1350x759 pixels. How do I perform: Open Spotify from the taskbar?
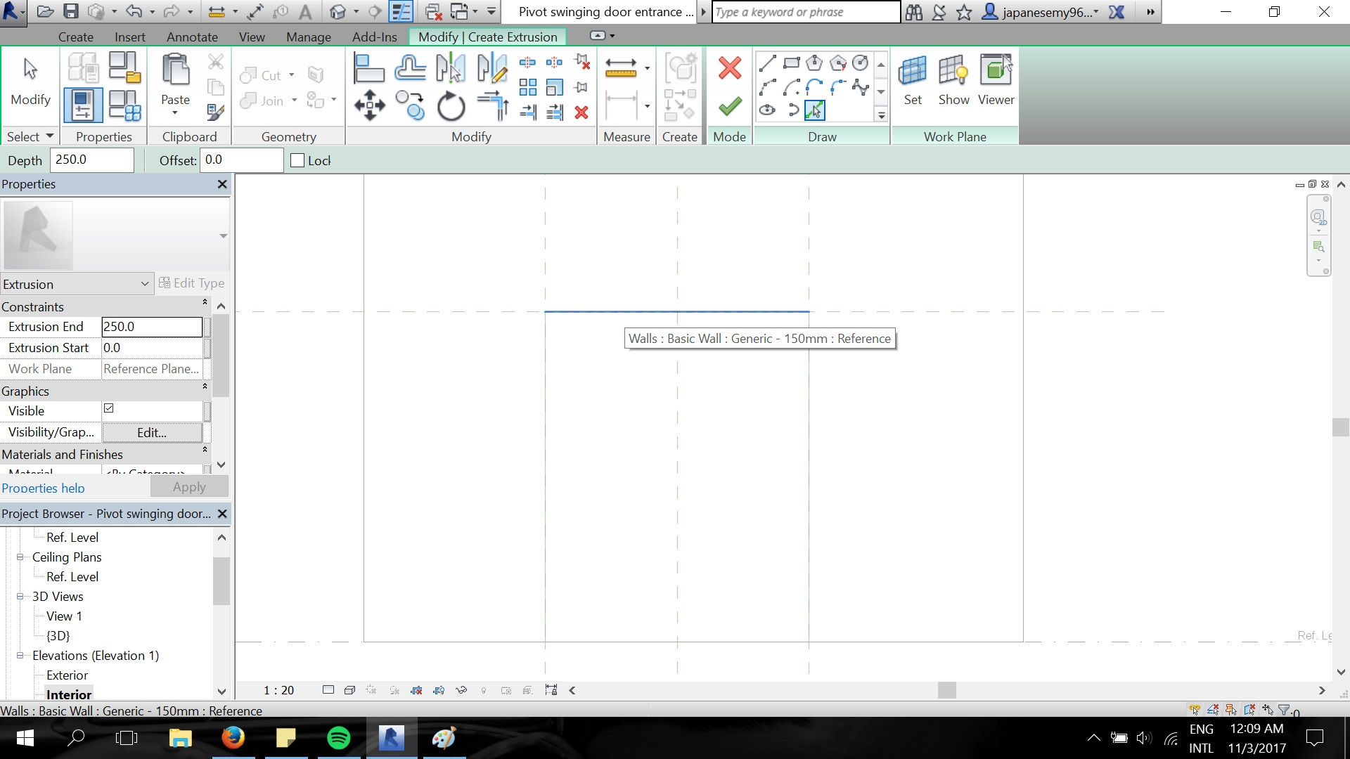339,738
